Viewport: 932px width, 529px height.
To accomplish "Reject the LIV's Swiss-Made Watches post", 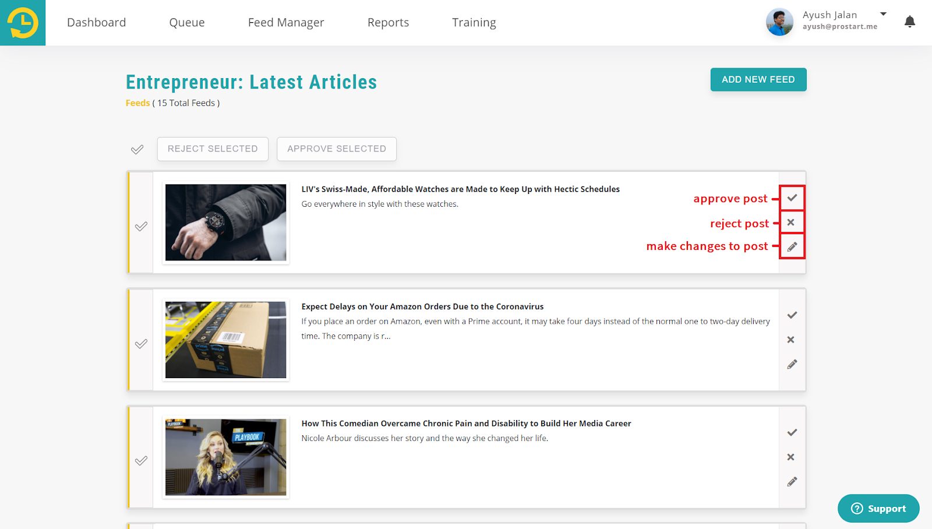I will pyautogui.click(x=791, y=223).
